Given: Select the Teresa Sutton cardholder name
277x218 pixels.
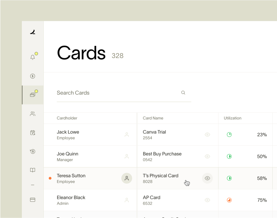Looking at the screenshot, I should pyautogui.click(x=71, y=176).
